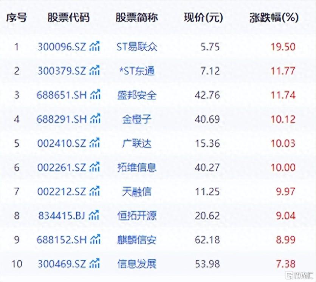Click change value 9.97
This screenshot has width=316, height=282.
pyautogui.click(x=285, y=192)
